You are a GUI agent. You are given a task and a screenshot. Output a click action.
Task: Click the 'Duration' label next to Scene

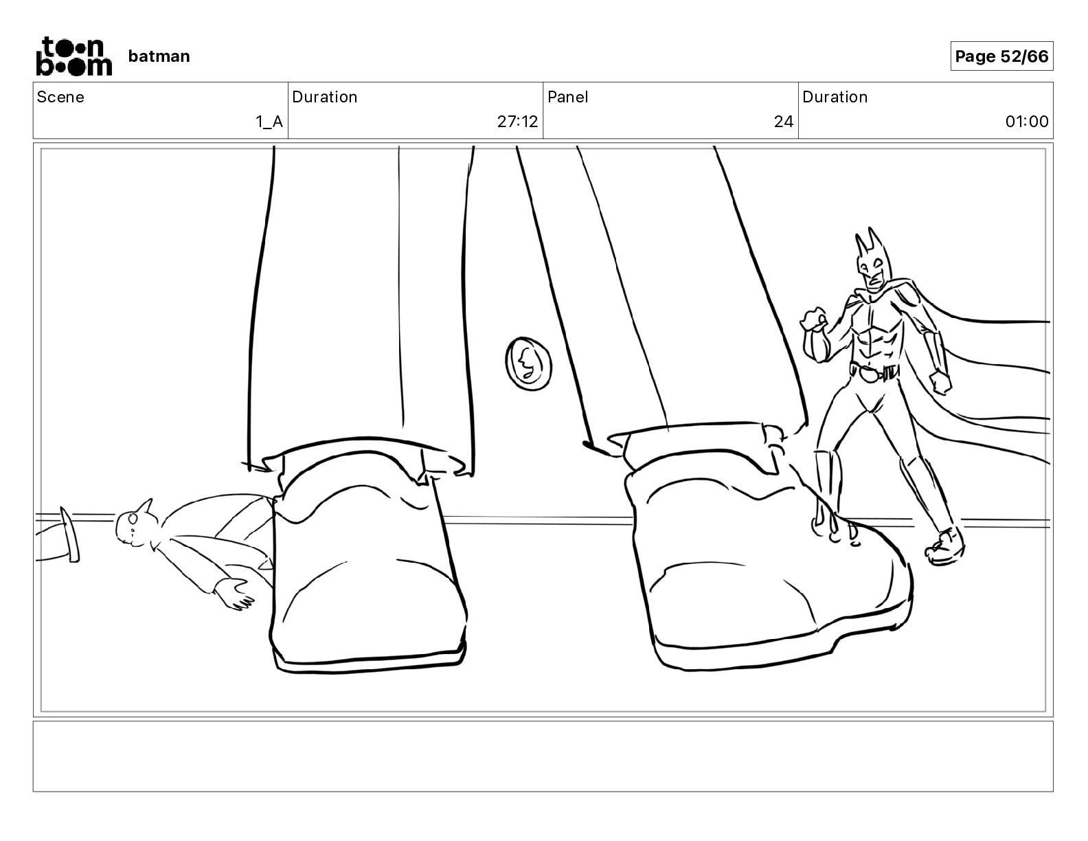click(x=325, y=97)
